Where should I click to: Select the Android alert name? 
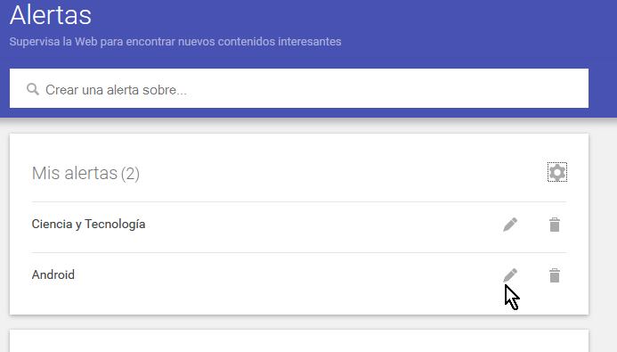click(x=53, y=274)
